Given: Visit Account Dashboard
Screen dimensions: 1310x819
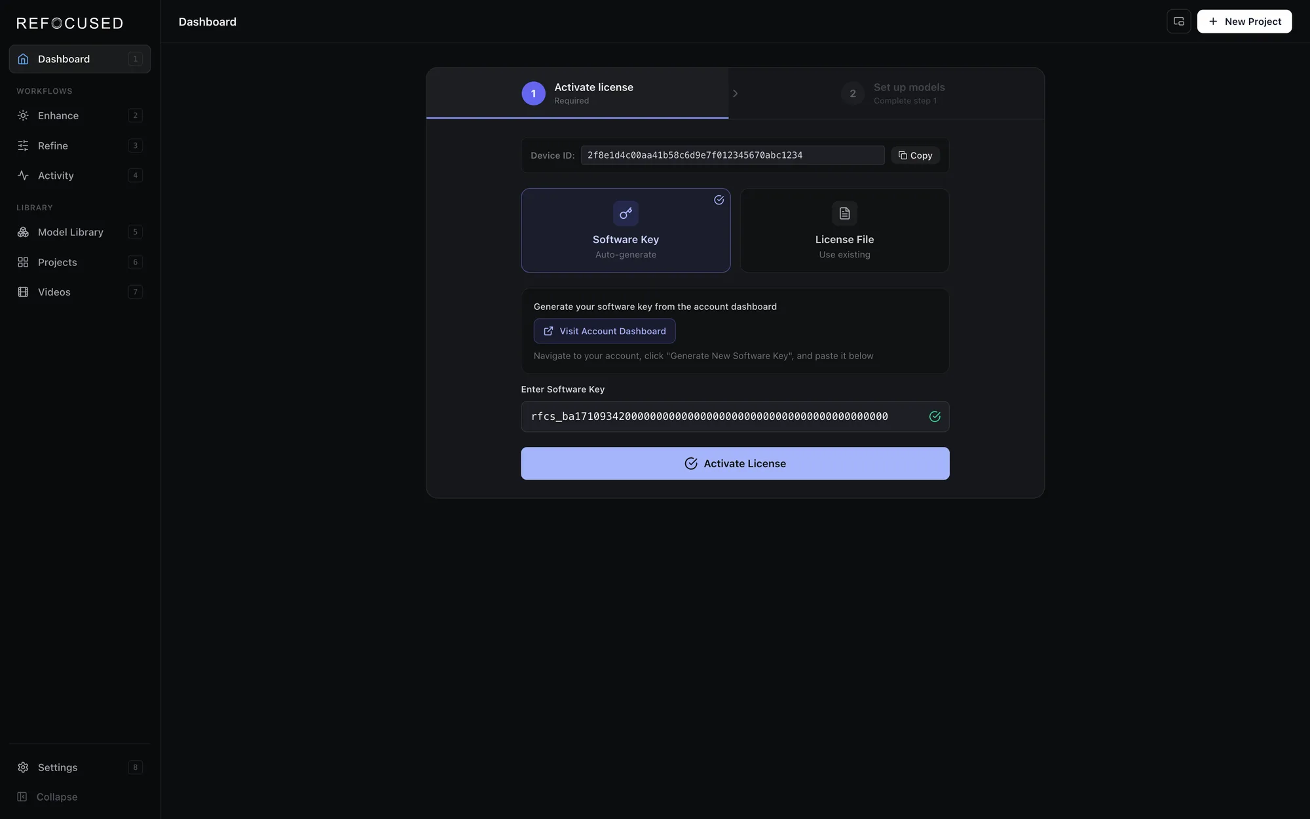Looking at the screenshot, I should [x=604, y=331].
